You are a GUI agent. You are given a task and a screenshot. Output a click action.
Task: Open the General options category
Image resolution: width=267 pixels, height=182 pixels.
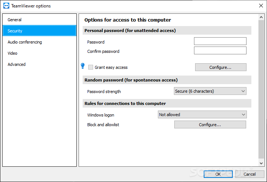click(x=39, y=20)
